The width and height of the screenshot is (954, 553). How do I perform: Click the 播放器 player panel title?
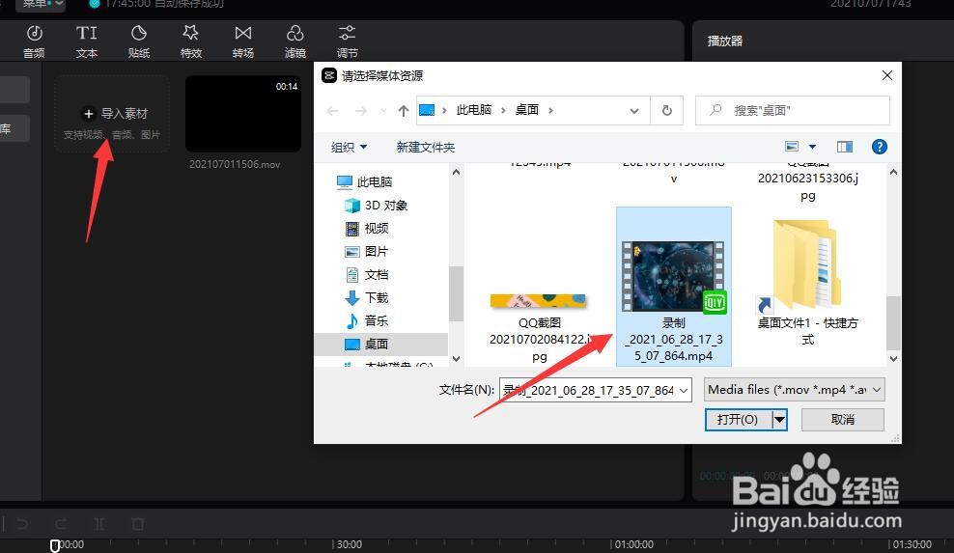click(x=724, y=41)
